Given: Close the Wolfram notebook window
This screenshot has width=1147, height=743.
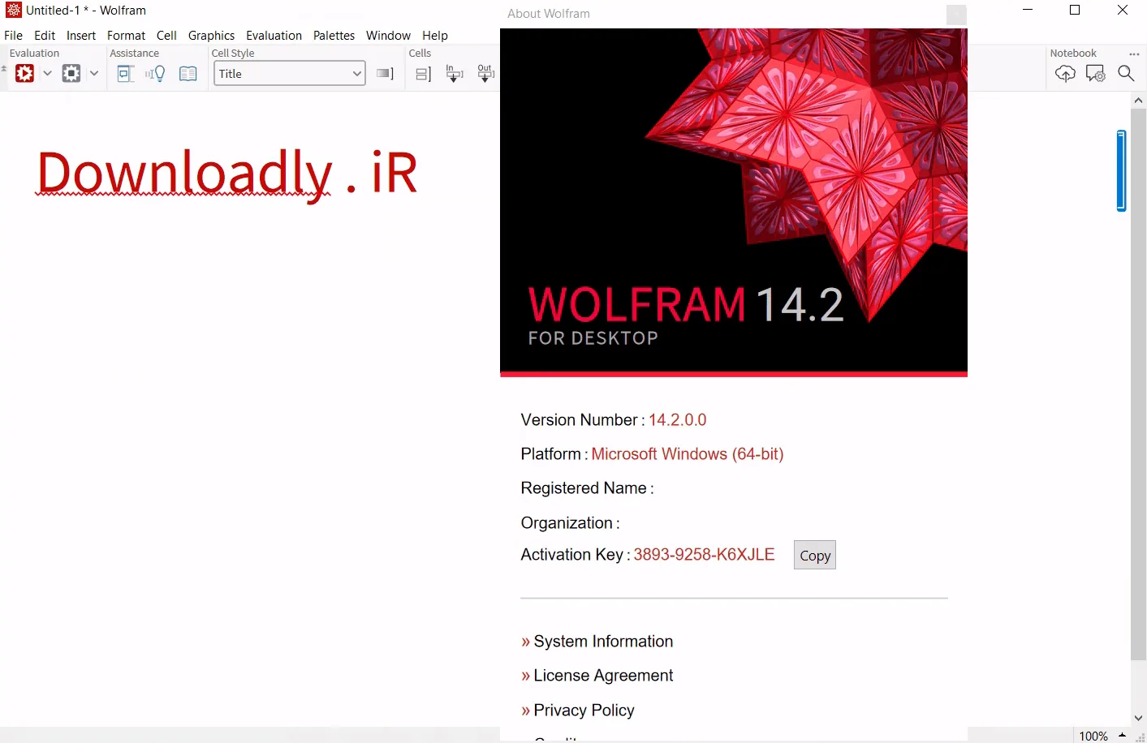Looking at the screenshot, I should click(x=1123, y=10).
